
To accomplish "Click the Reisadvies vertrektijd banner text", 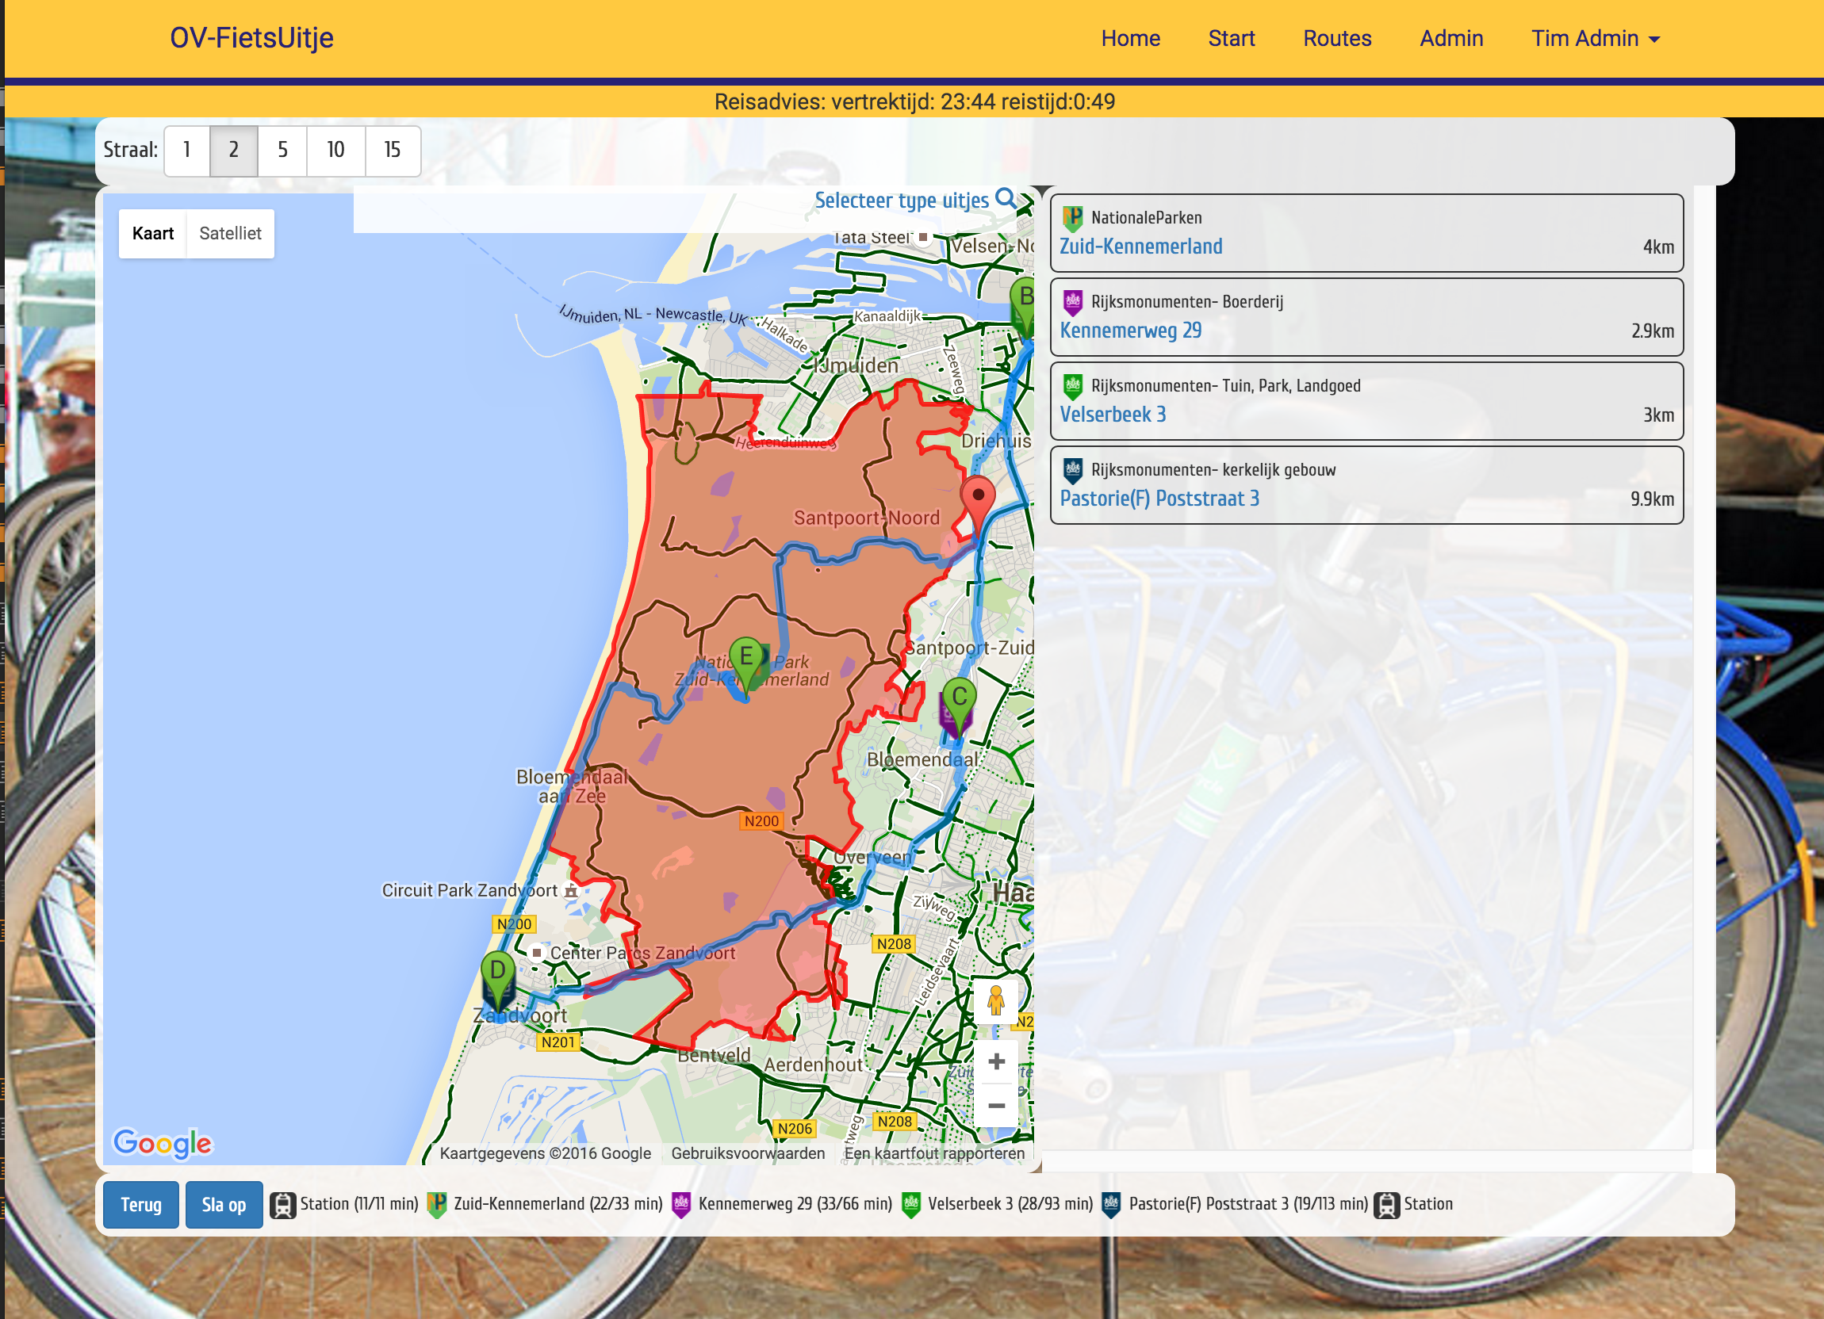I will [x=914, y=102].
